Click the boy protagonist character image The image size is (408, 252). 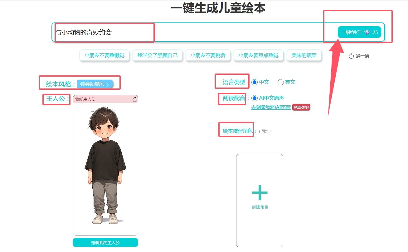[x=105, y=165]
